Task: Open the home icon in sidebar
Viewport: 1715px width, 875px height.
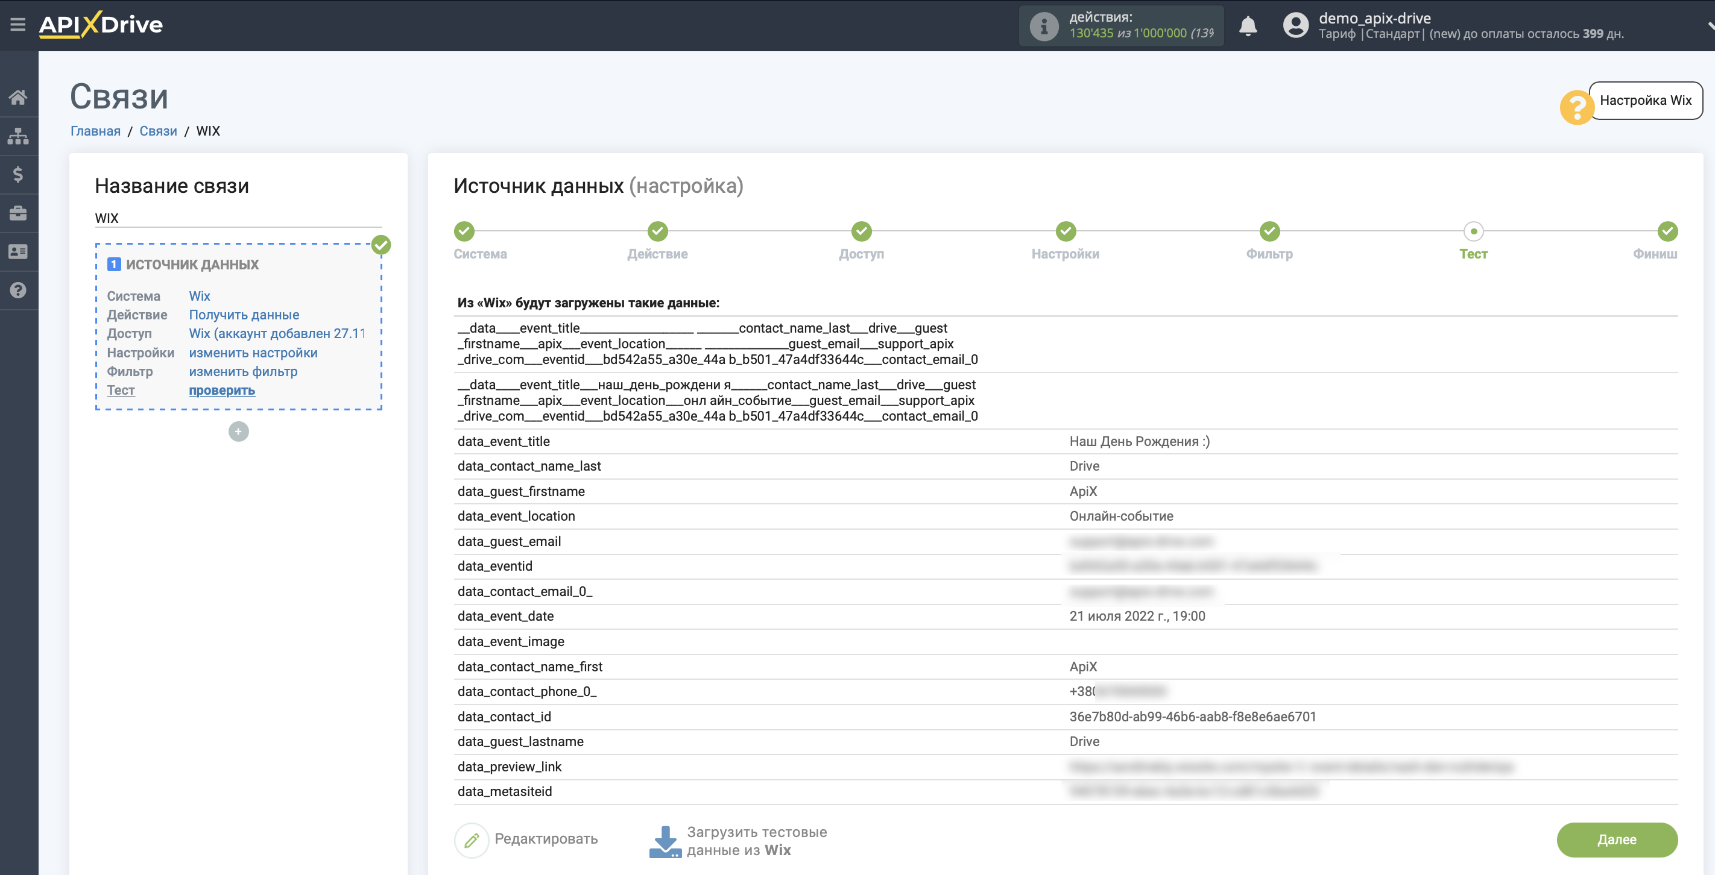Action: (18, 98)
